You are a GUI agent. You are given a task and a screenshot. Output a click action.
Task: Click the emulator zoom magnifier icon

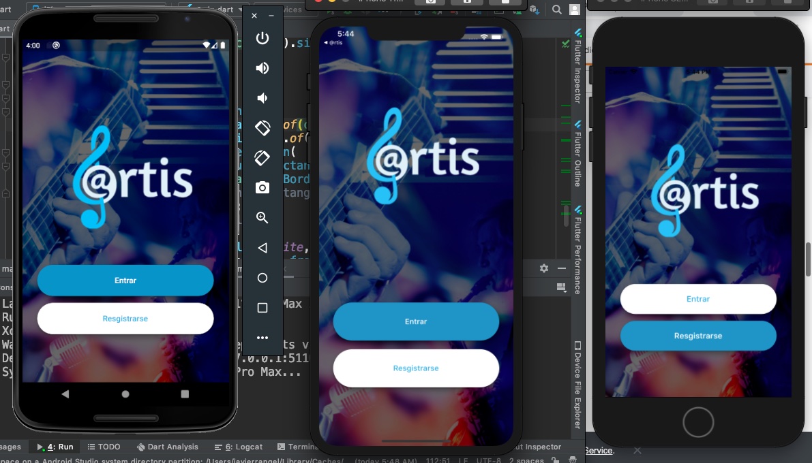click(262, 218)
